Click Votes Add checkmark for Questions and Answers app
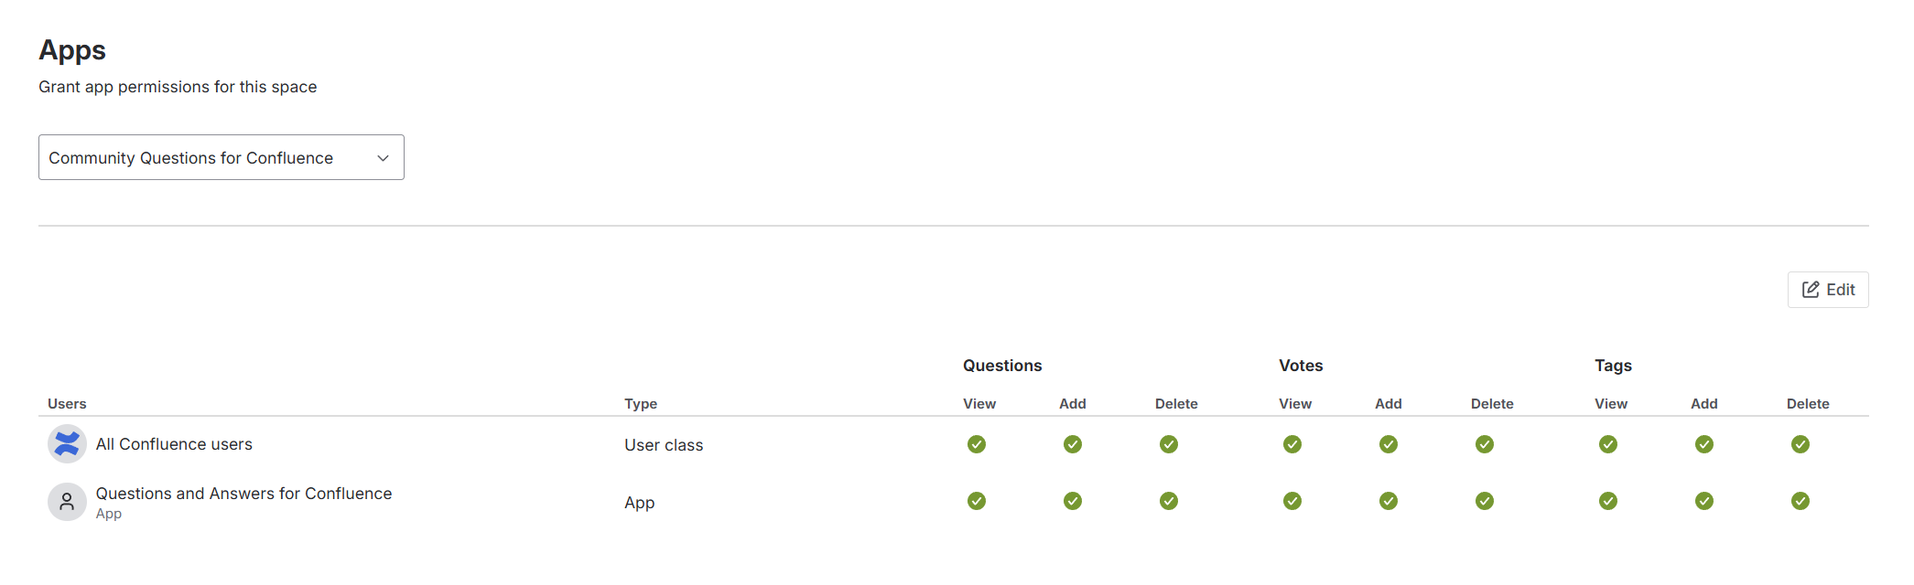Screen dimensions: 1914x585 [1389, 501]
